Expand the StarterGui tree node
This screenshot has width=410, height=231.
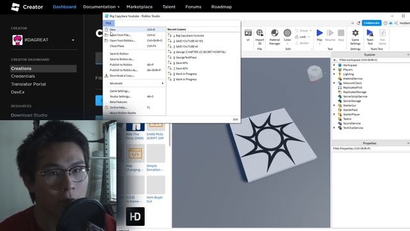[x=334, y=105]
